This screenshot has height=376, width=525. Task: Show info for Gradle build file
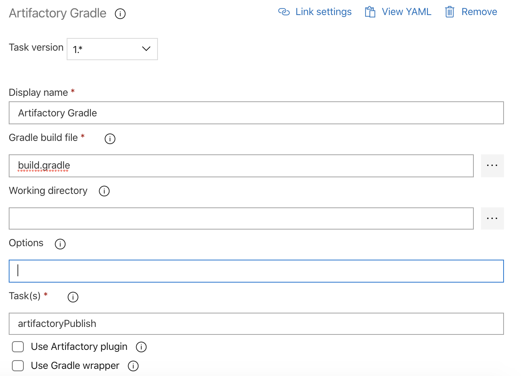tap(110, 139)
